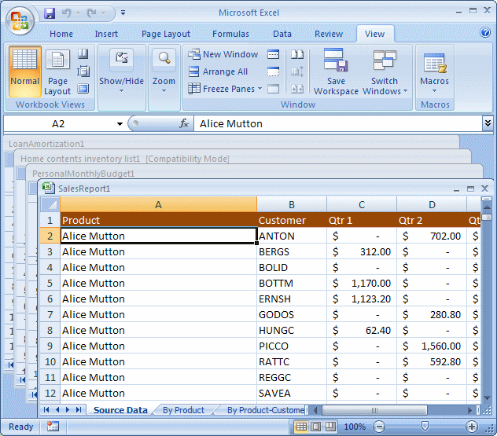Click SalesReport1 workbook Excel icon
497x436 pixels.
[x=48, y=188]
